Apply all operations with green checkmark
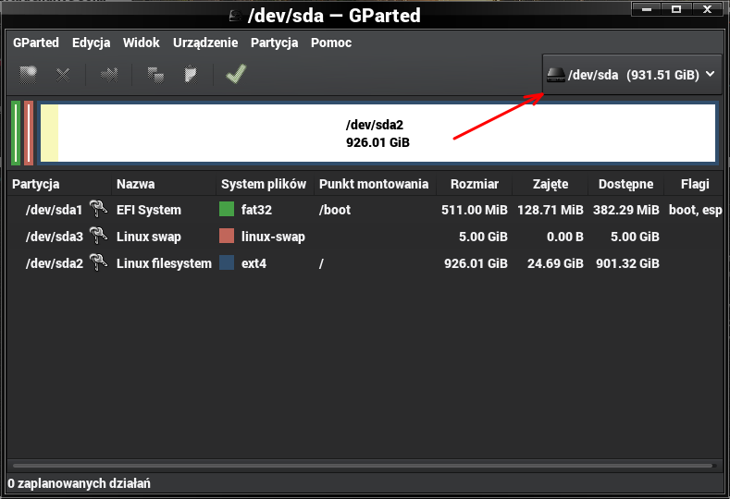 (x=236, y=74)
